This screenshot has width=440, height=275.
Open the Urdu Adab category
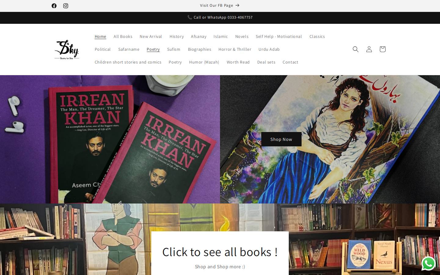[269, 49]
